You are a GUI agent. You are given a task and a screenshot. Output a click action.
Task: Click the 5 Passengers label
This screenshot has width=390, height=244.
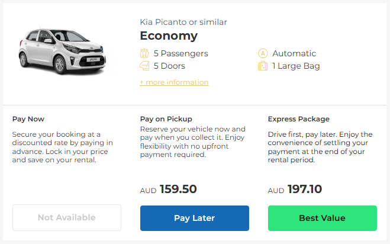(x=181, y=53)
